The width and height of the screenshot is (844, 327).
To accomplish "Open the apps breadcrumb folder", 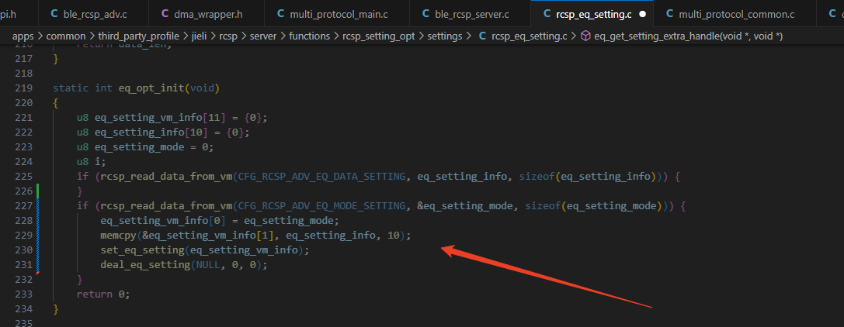I will coord(23,36).
